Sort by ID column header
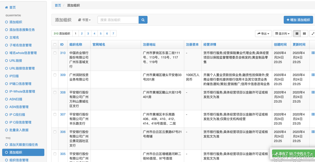This screenshot has height=162, width=315. point(62,44)
